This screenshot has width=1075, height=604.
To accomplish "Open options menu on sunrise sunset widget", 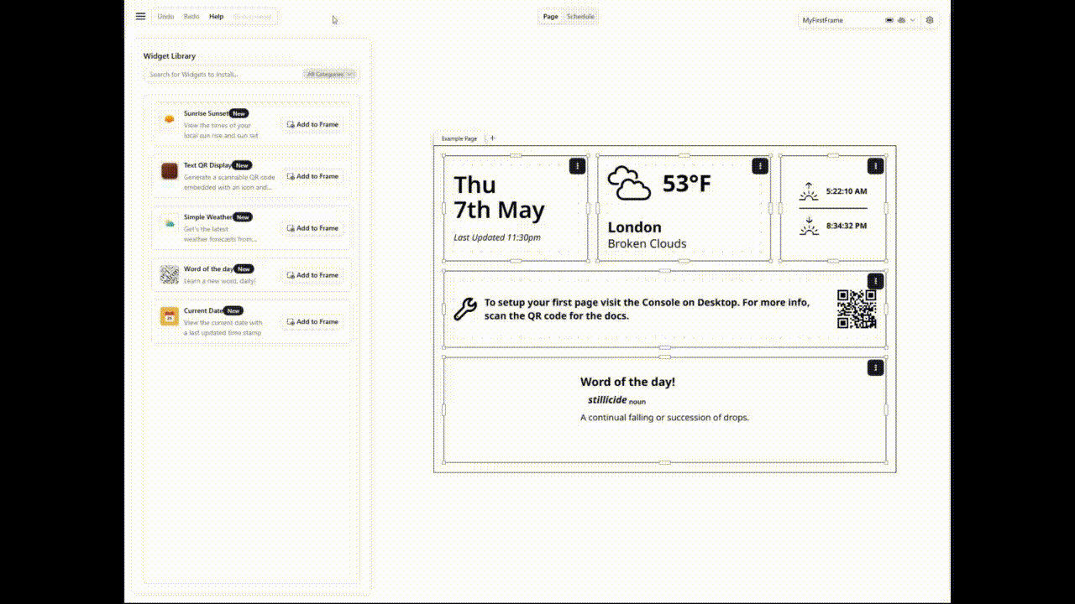I will coord(875,166).
